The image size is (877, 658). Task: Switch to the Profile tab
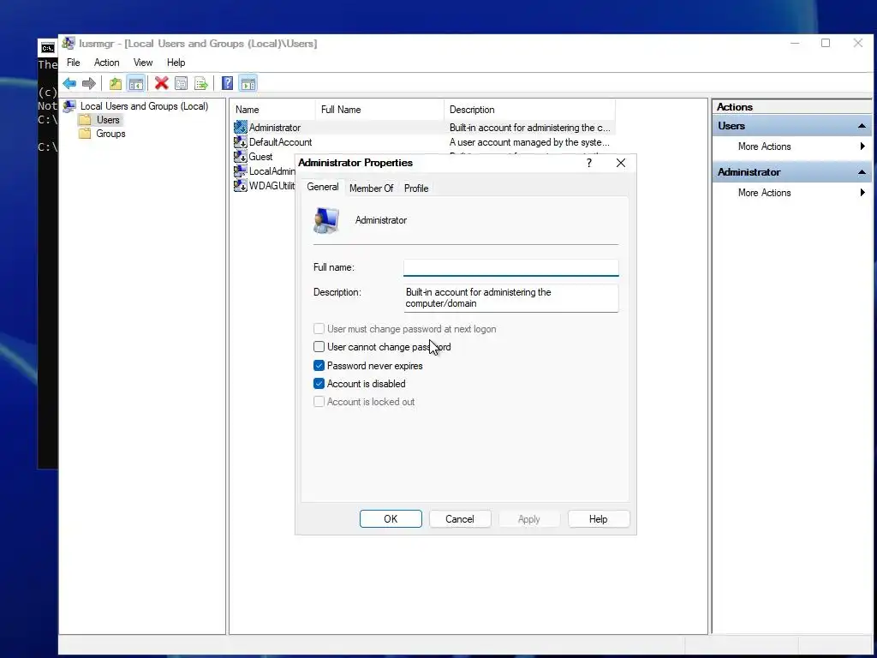tap(416, 188)
